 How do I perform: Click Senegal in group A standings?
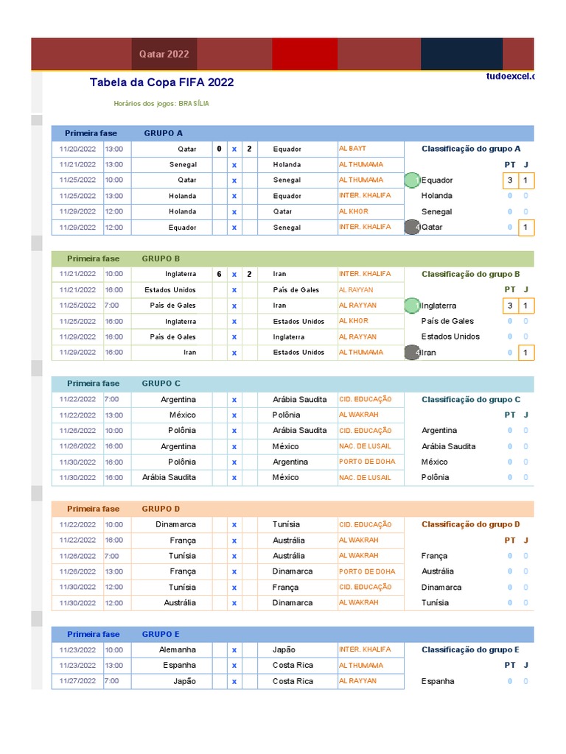(x=436, y=211)
